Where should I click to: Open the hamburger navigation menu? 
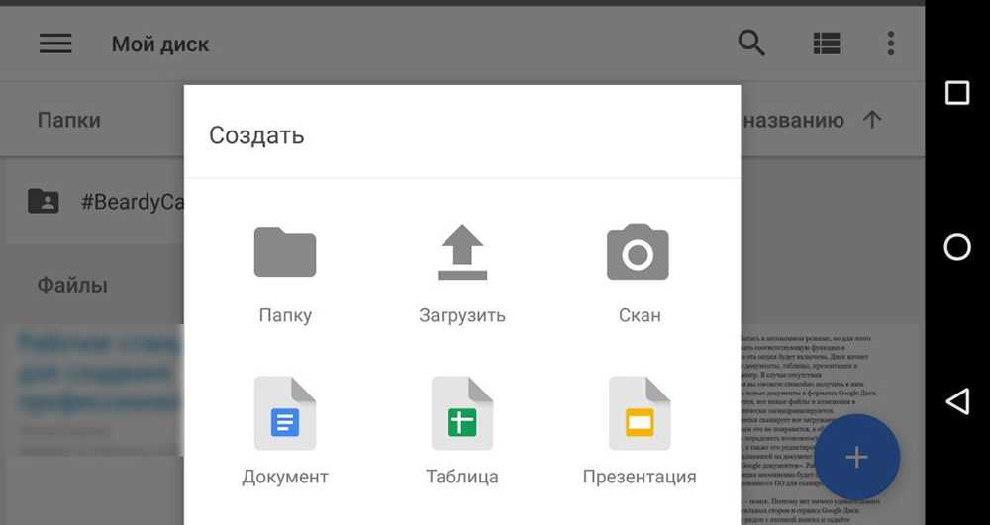click(x=55, y=44)
